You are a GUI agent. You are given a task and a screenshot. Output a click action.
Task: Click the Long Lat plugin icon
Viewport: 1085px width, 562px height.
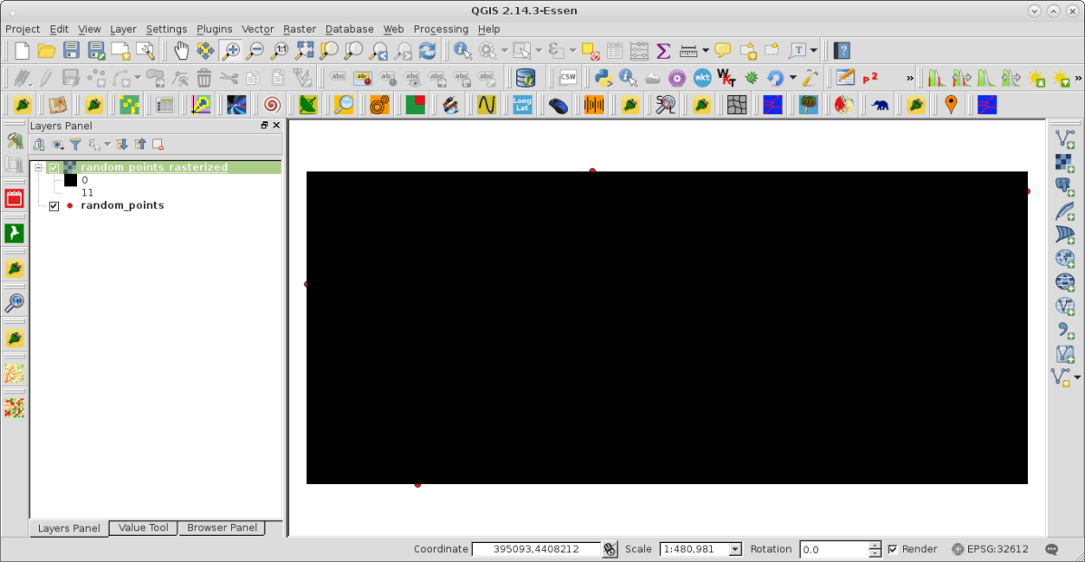(522, 105)
